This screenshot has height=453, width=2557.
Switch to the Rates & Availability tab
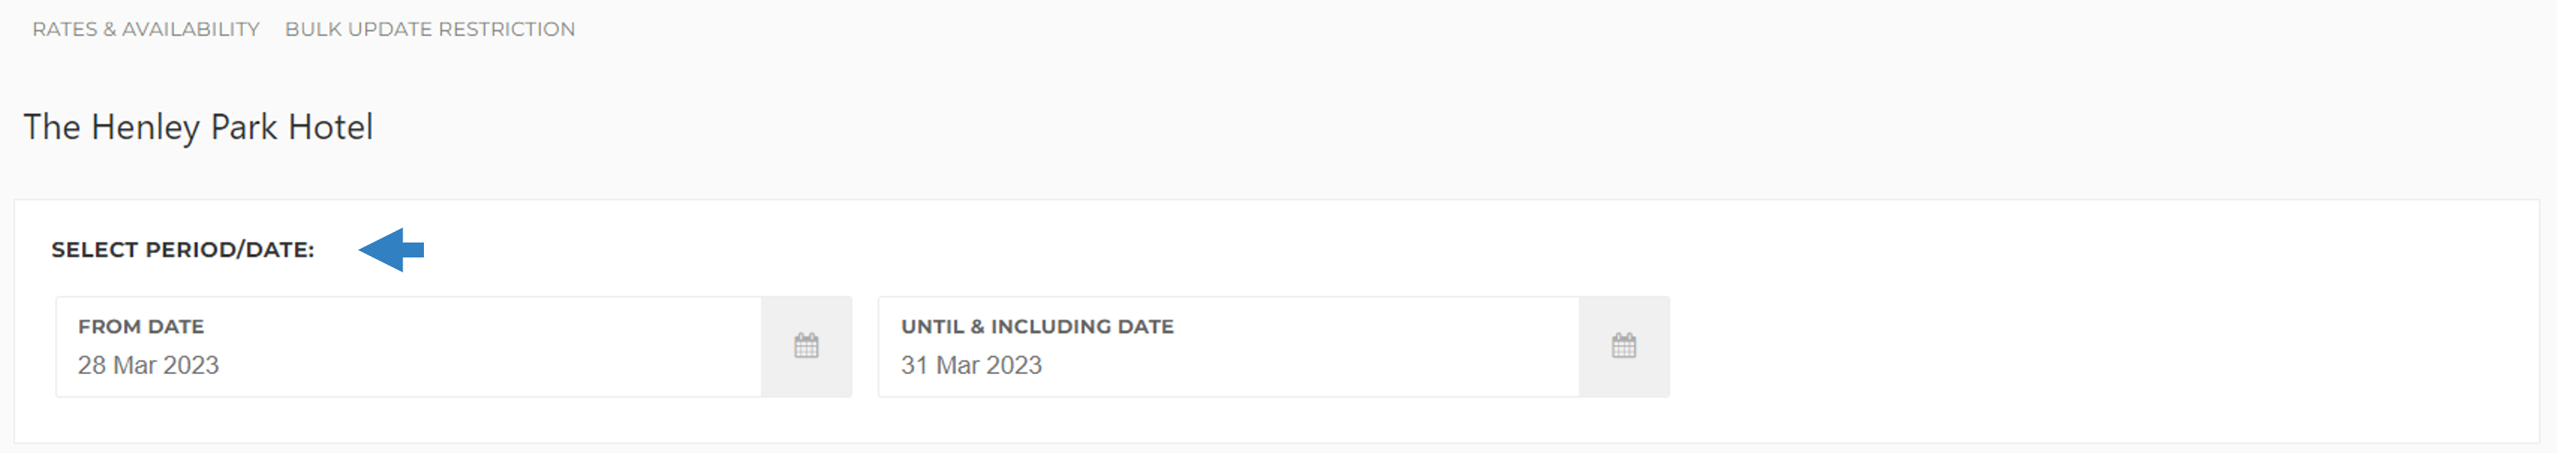[x=146, y=28]
